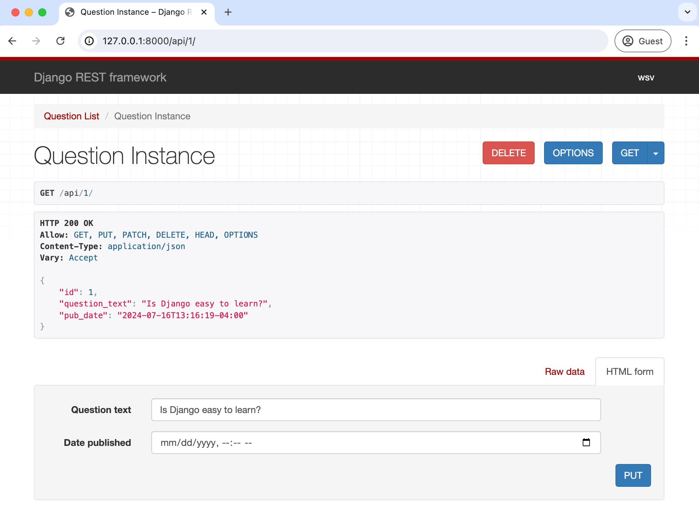The width and height of the screenshot is (699, 523).
Task: Click the GET /api/1/ request line
Action: (66, 193)
